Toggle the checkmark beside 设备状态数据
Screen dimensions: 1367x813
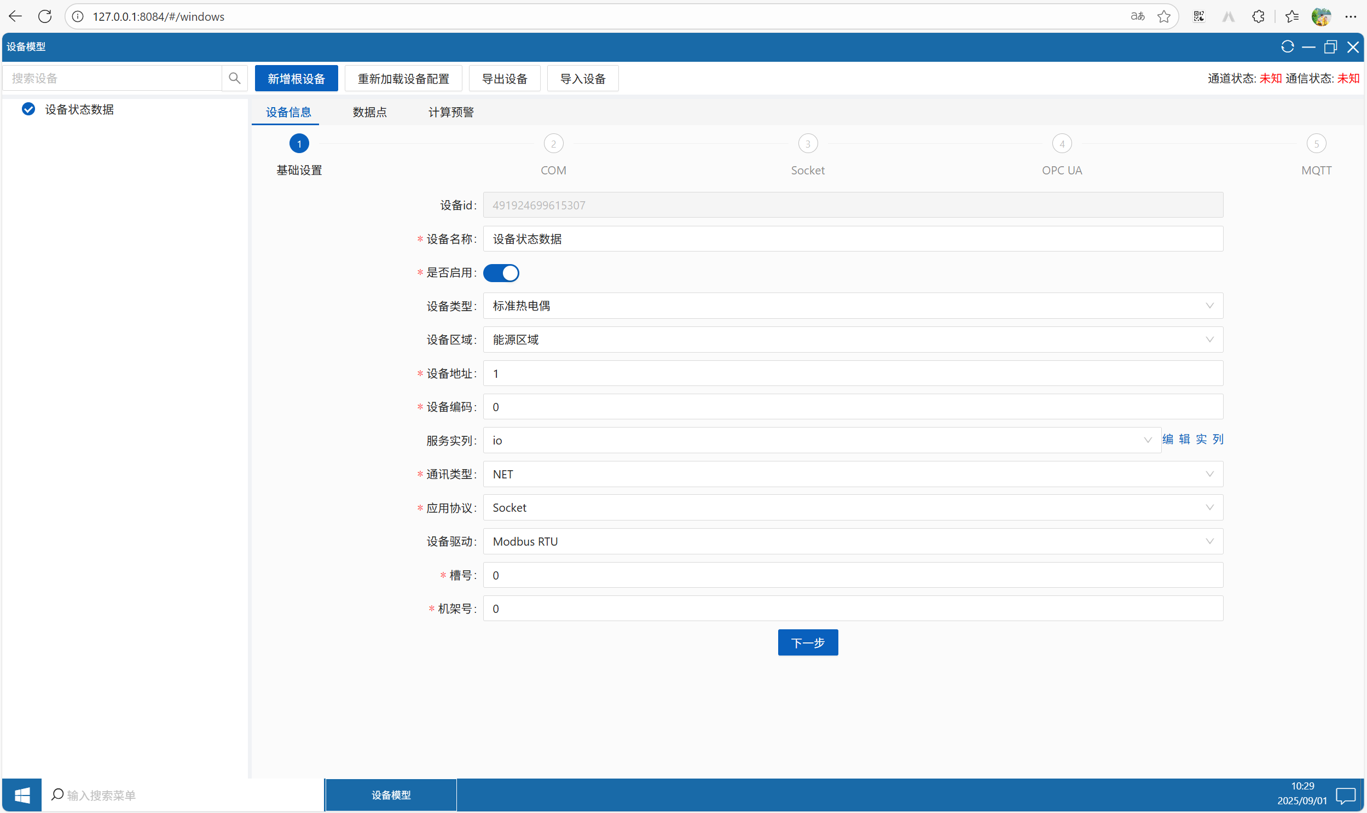28,109
